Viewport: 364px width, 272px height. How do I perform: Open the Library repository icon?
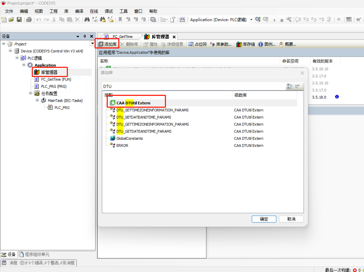click(x=245, y=44)
